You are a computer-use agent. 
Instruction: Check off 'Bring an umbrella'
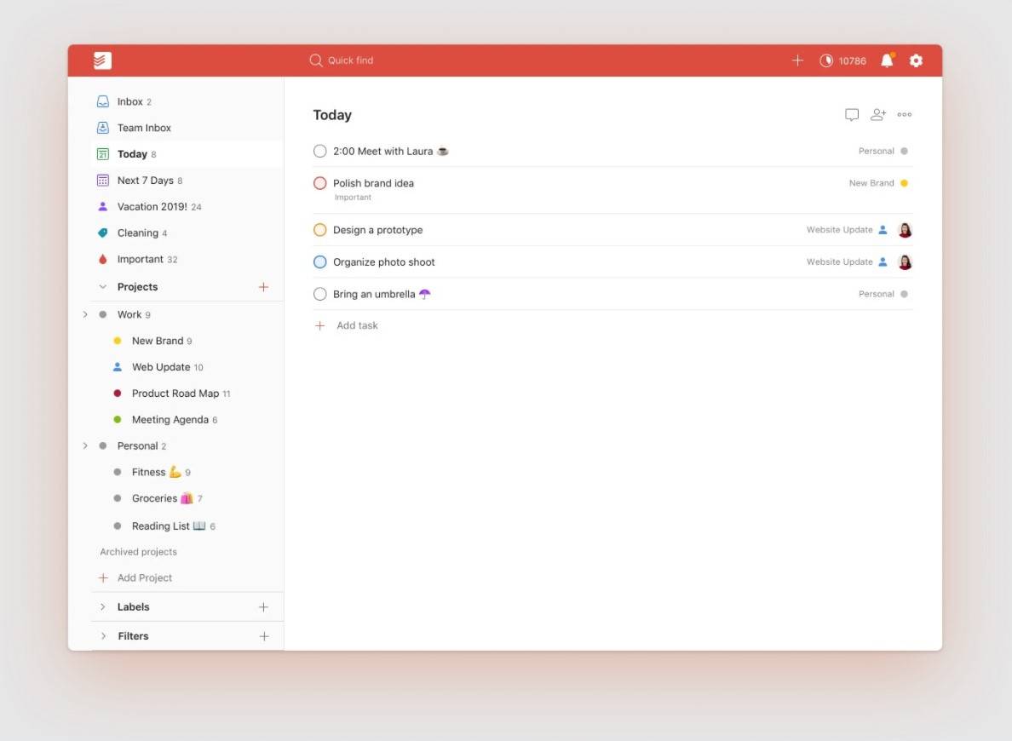pyautogui.click(x=319, y=293)
